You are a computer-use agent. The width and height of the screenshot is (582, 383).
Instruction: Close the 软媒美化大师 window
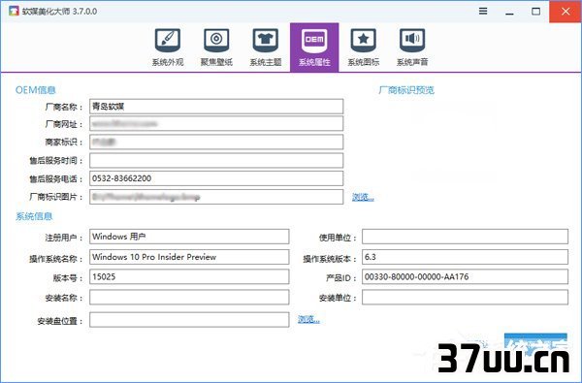click(566, 12)
